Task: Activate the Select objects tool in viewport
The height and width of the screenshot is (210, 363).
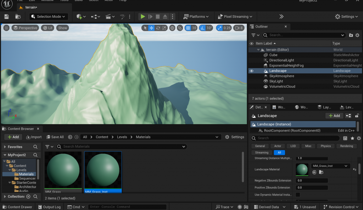Action: click(145, 28)
